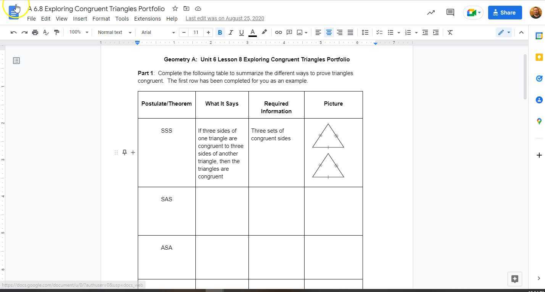Show document outline panel
Viewport: 545px width, 292px height.
coord(16,61)
